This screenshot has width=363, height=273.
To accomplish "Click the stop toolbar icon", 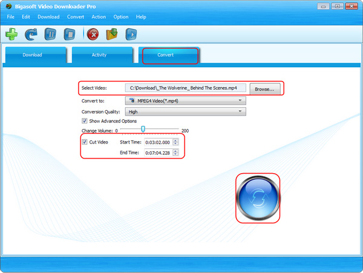I will point(70,35).
